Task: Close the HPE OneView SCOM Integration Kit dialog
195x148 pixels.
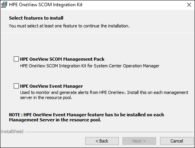Action: (x=189, y=5)
